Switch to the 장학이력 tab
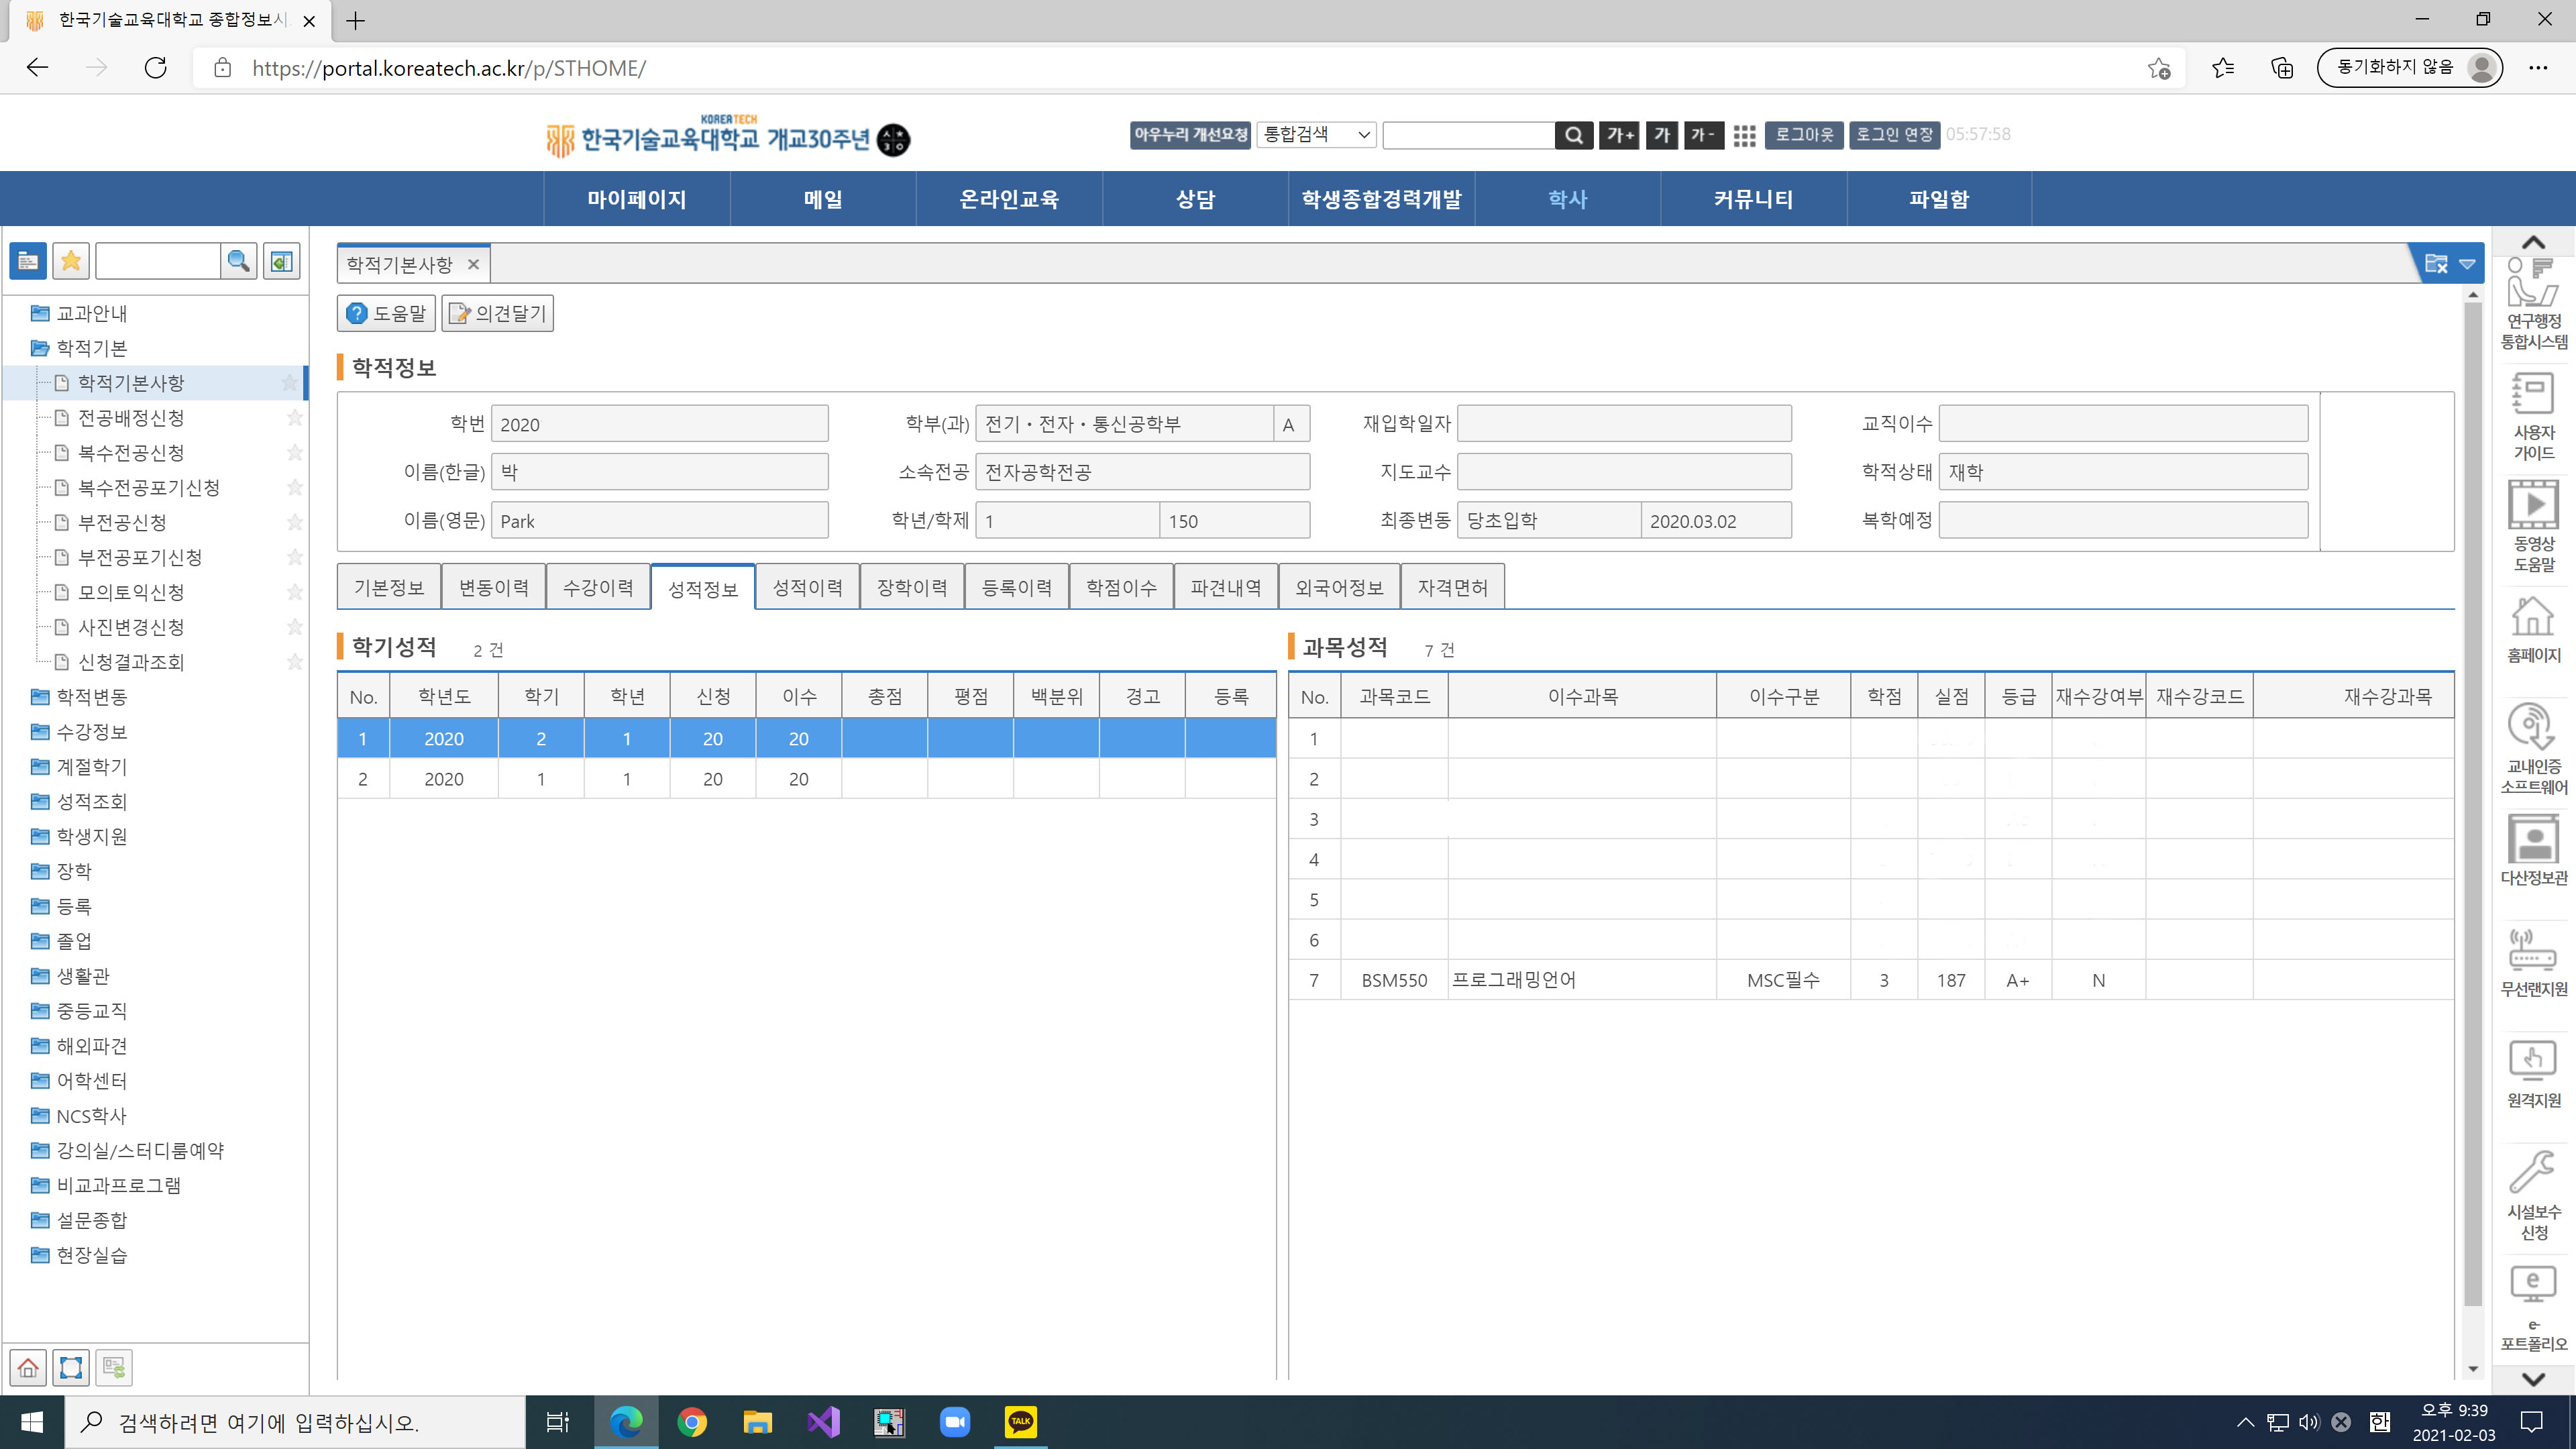Viewport: 2576px width, 1449px height. (912, 587)
